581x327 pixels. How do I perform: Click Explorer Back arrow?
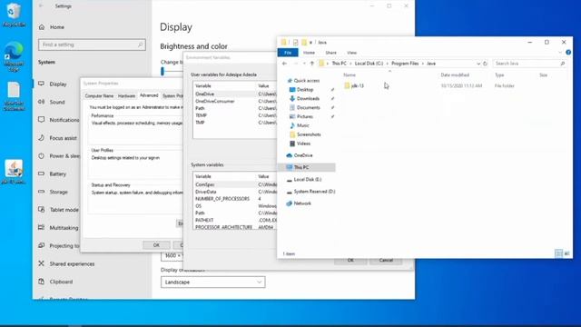pyautogui.click(x=284, y=64)
